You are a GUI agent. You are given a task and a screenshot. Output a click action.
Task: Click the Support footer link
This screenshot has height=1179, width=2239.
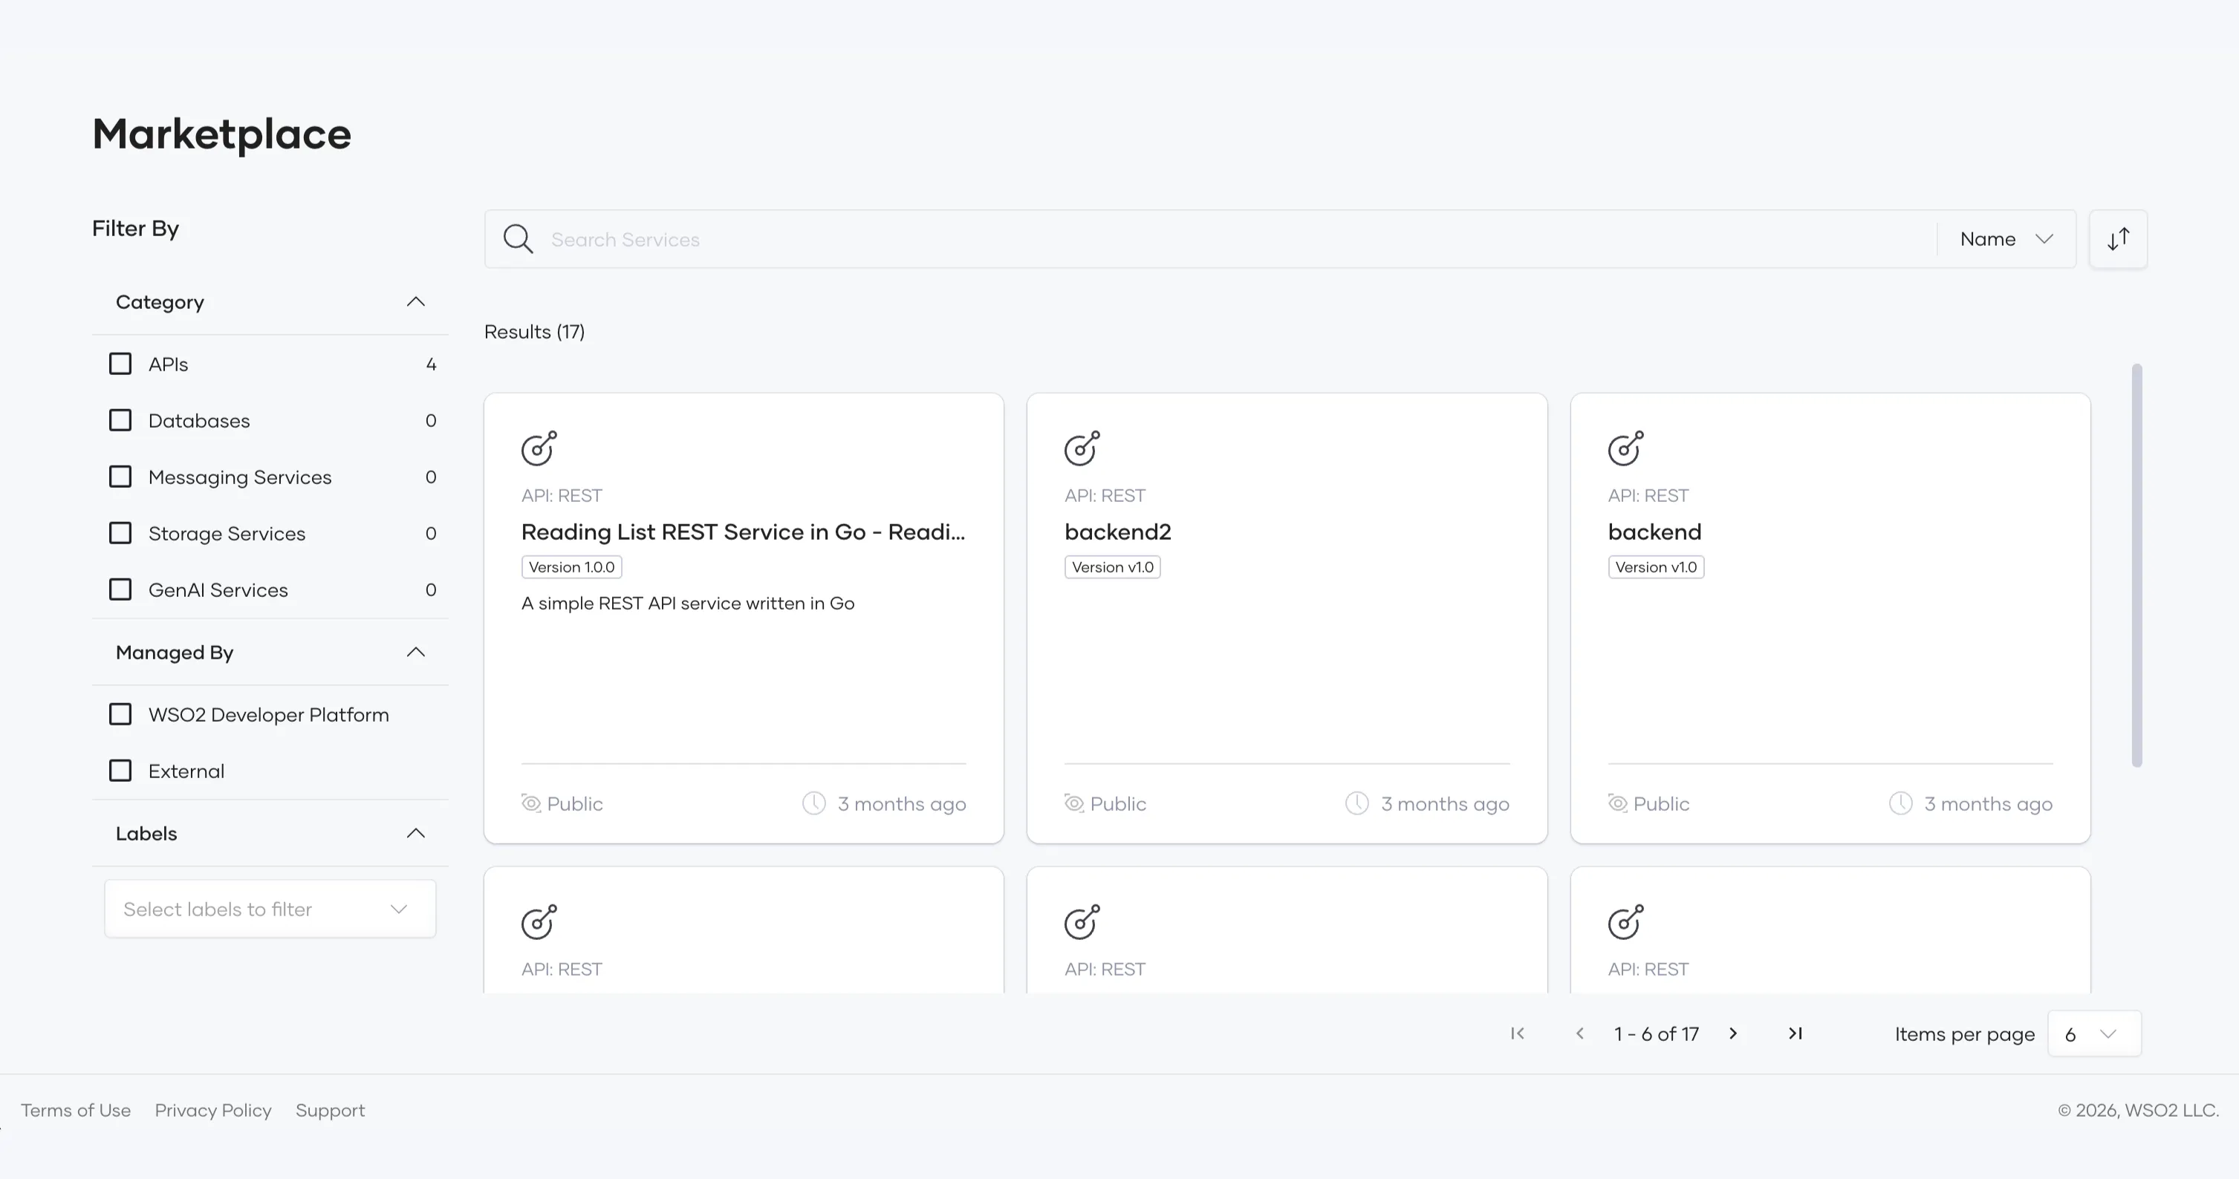coord(331,1109)
